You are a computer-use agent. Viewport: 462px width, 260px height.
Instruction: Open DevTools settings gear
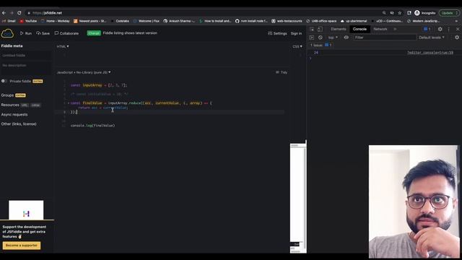click(x=440, y=29)
